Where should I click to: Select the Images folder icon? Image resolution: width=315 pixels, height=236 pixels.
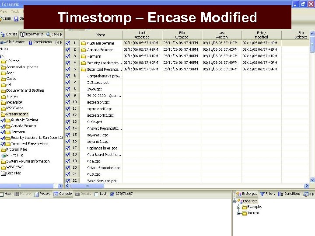click(x=3, y=97)
